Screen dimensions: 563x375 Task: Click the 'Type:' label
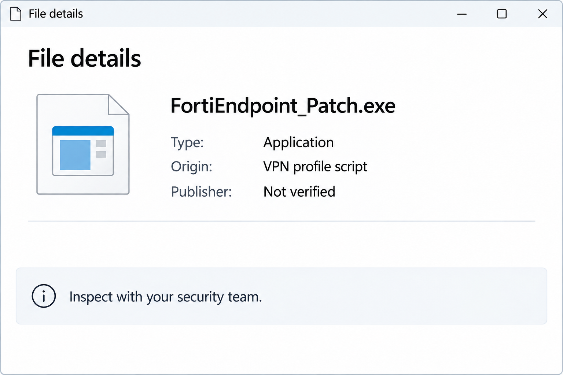[187, 142]
